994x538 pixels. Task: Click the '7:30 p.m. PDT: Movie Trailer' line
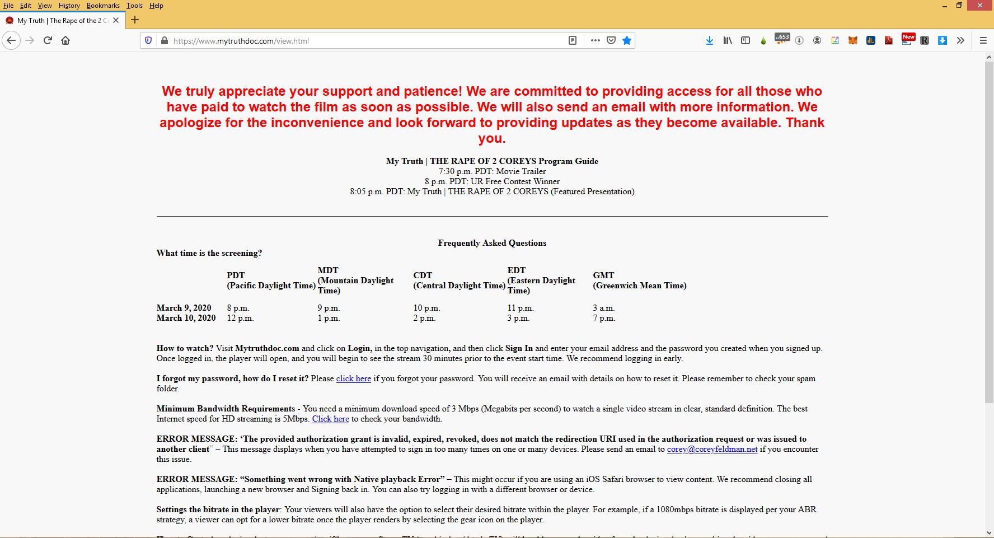pyautogui.click(x=492, y=171)
